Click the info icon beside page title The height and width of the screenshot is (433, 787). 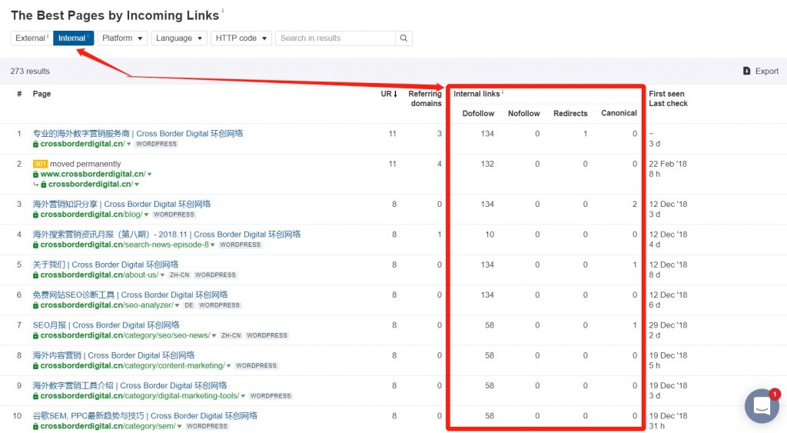tap(223, 12)
